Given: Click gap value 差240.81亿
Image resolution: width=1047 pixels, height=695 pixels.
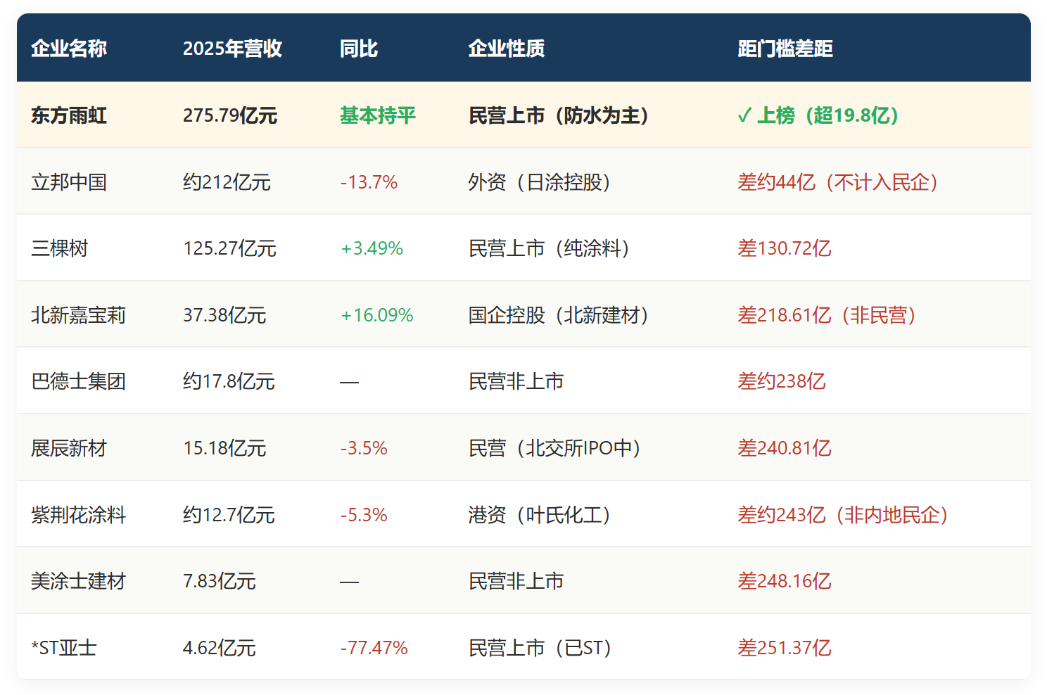Looking at the screenshot, I should [785, 448].
